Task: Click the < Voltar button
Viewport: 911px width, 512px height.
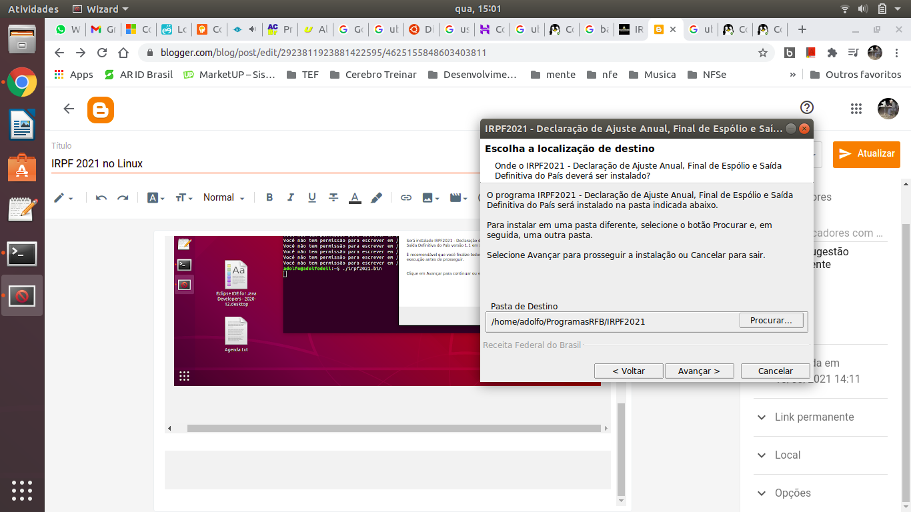Action: 629,371
